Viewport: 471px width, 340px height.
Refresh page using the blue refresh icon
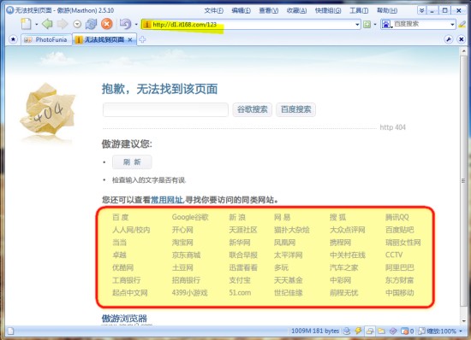coord(91,24)
